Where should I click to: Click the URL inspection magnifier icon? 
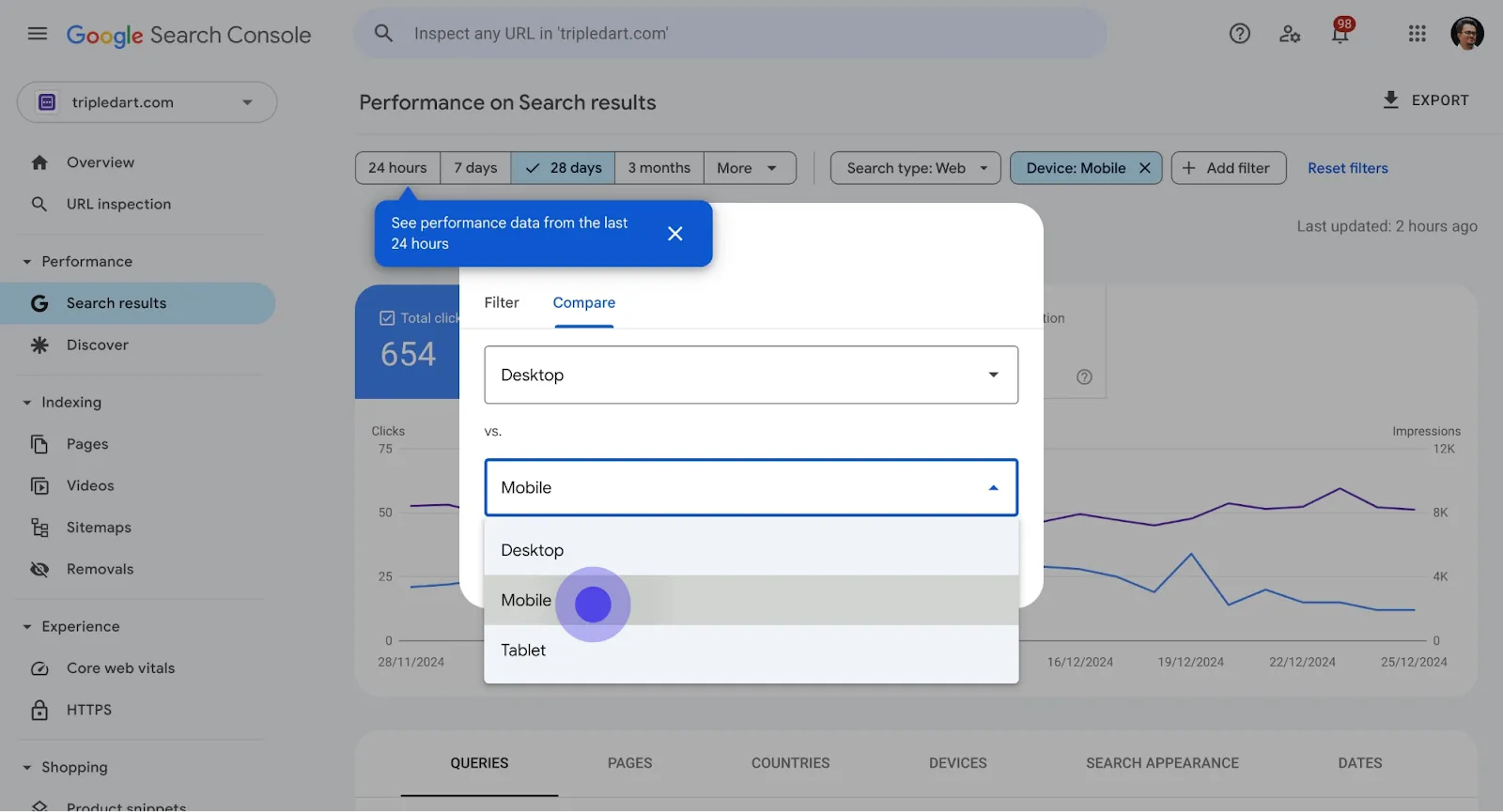[39, 204]
